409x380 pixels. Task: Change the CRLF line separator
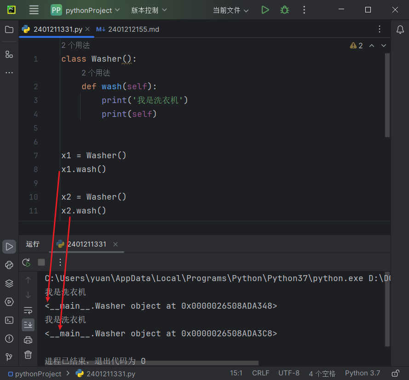[260, 373]
